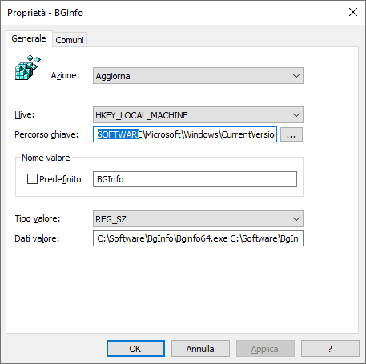366x364 pixels.
Task: Cancel using the Annulla button
Action: [200, 348]
